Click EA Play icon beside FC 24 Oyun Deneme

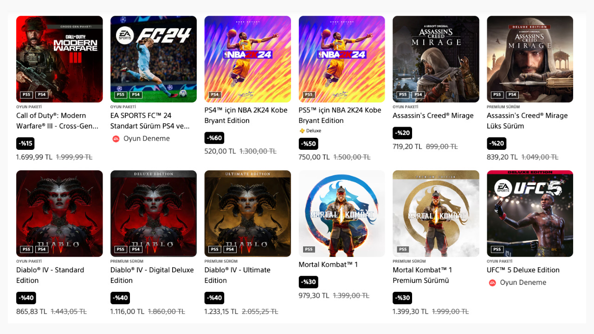click(x=116, y=139)
